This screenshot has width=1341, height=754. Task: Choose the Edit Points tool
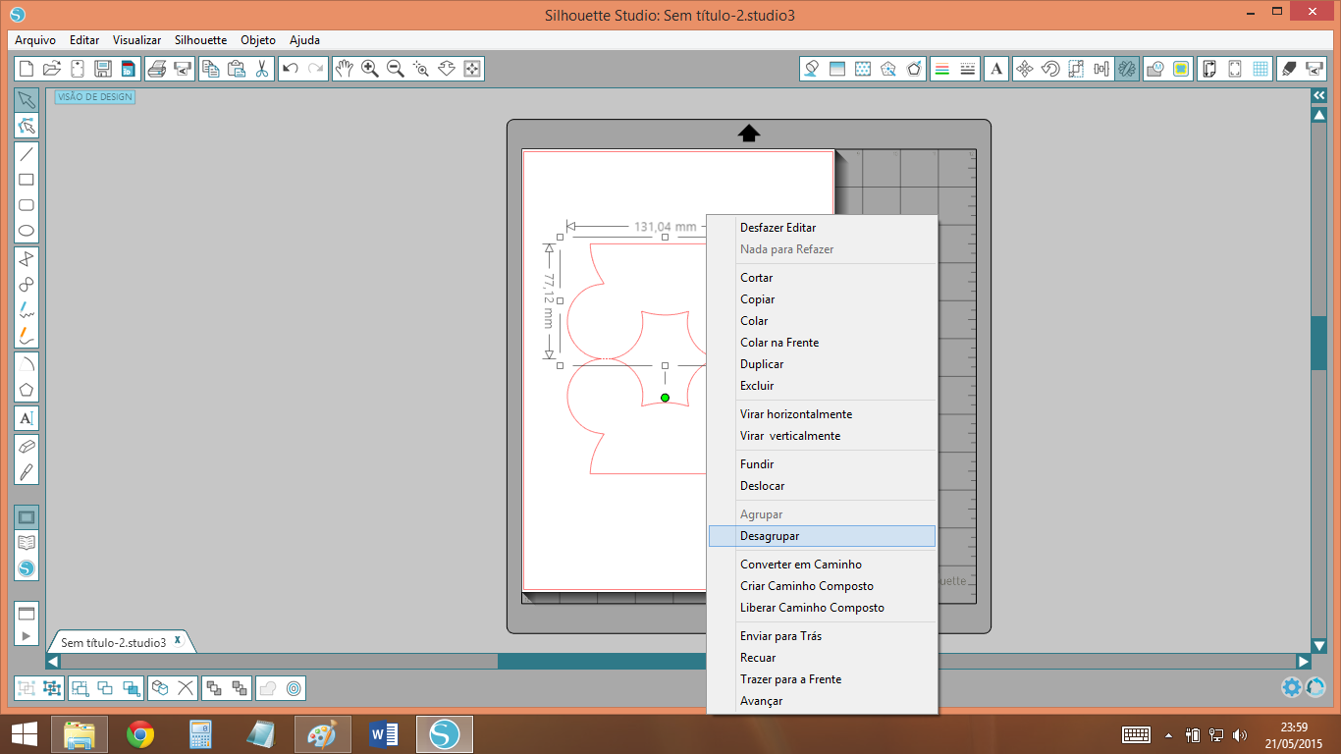point(27,126)
